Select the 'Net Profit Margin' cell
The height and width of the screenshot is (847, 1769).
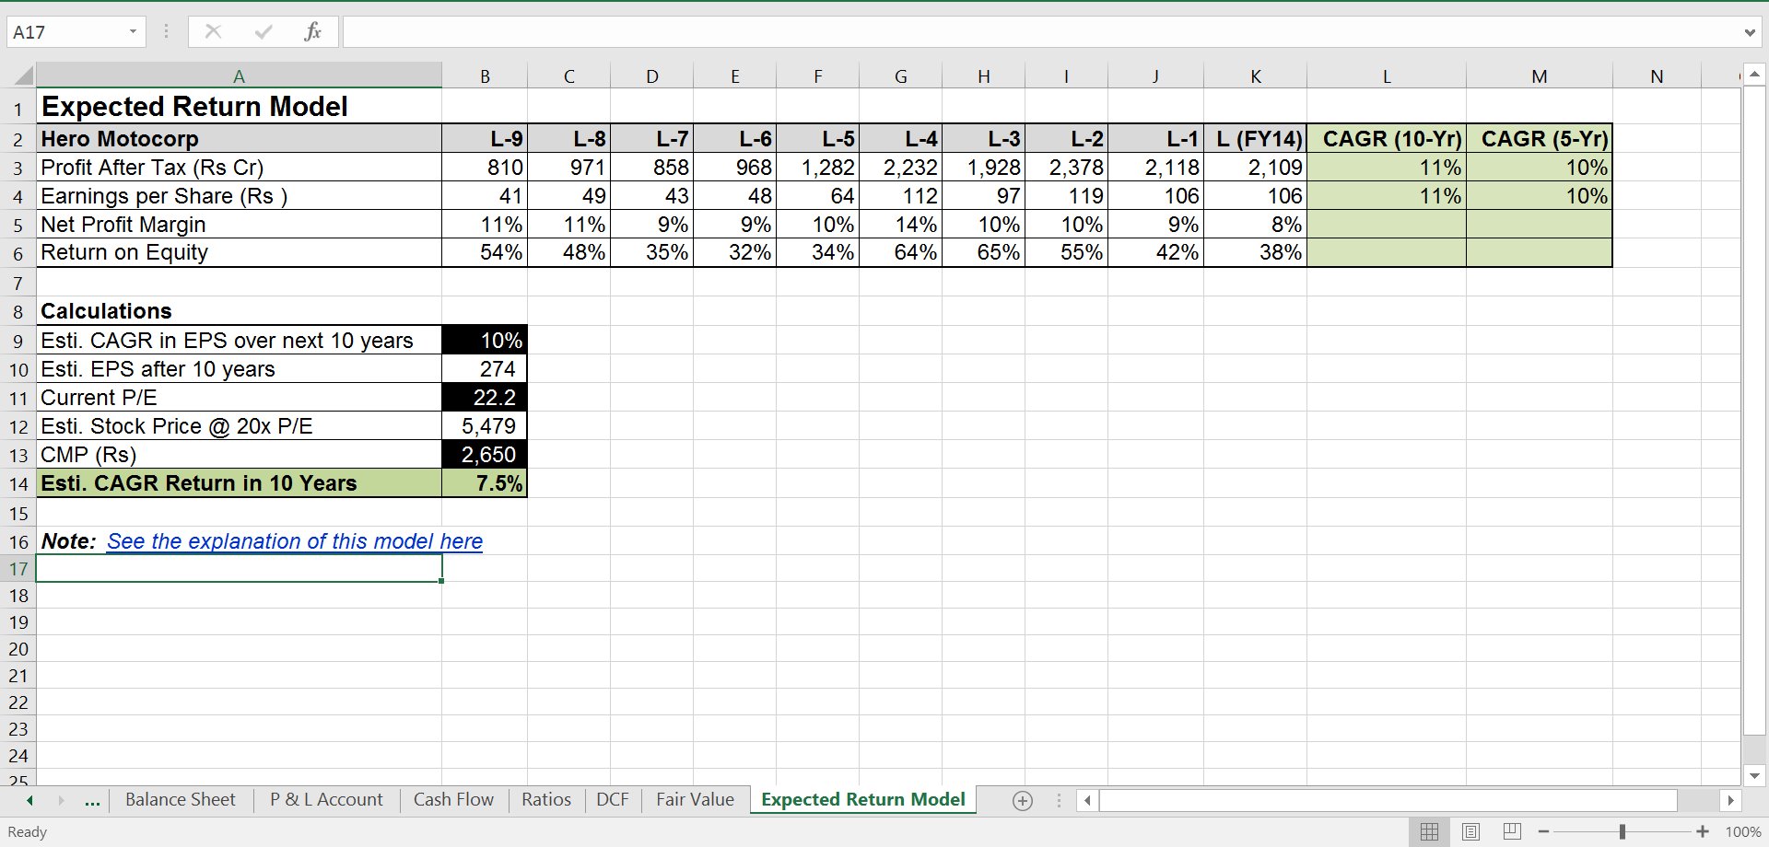click(239, 225)
